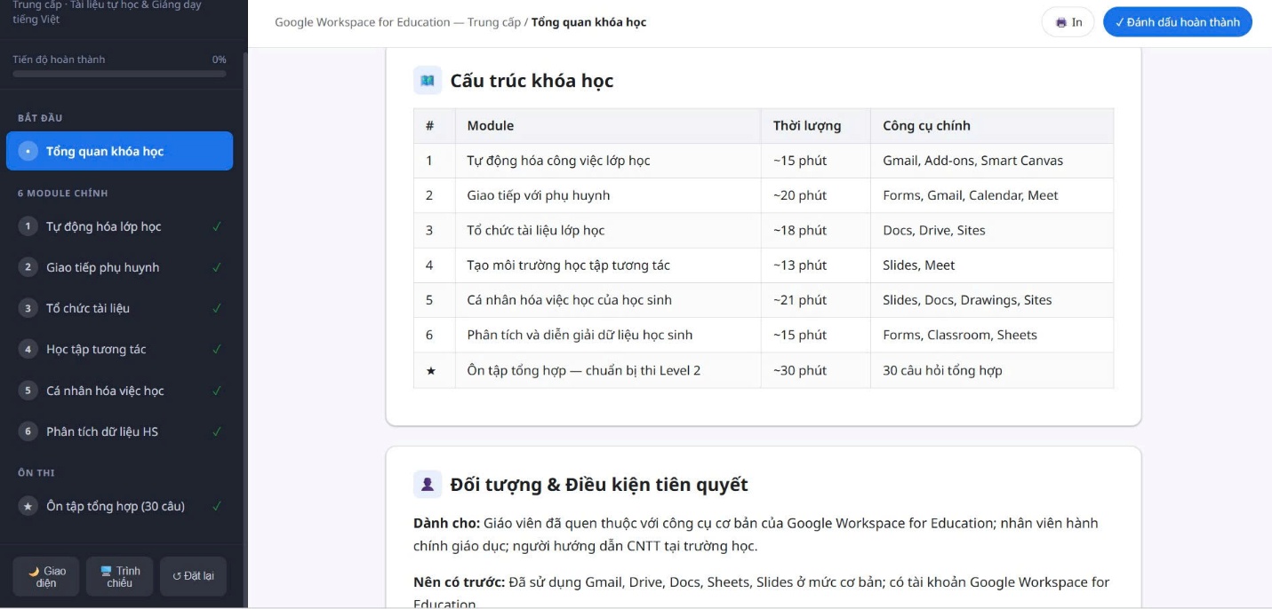
Task: Click the breadcrumb text Tổng quan khóa học
Action: [588, 22]
